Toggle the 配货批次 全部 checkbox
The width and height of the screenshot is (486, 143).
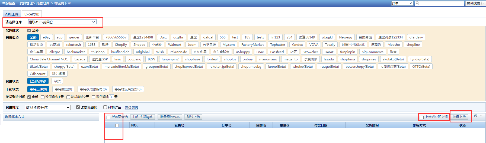click(x=29, y=30)
